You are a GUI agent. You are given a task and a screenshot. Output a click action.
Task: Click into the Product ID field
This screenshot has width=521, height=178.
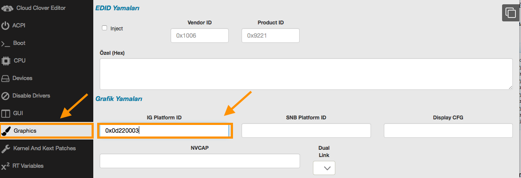click(270, 36)
